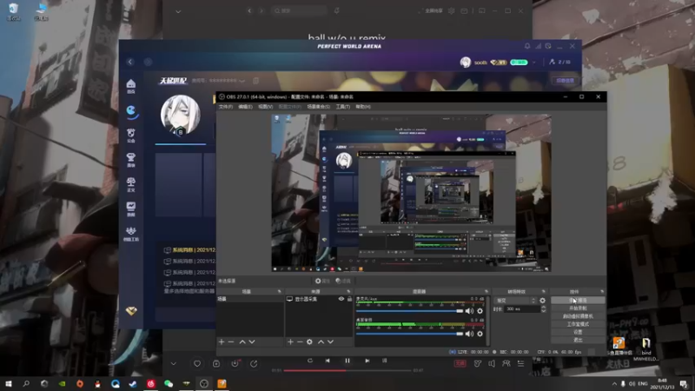Open the Scene Collection menu in OBS
The width and height of the screenshot is (695, 391).
[318, 107]
